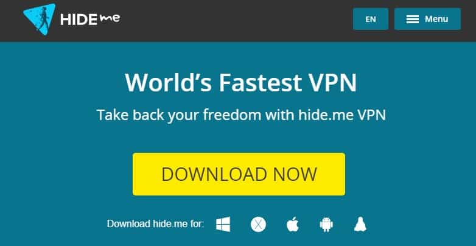This screenshot has width=476, height=246.
Task: Click 'hide.me VPN' text in the tagline
Action: [x=342, y=115]
